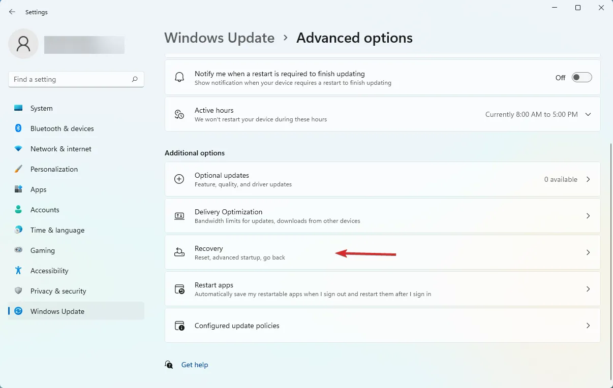The image size is (613, 388).
Task: Open the Apps settings section
Action: [x=39, y=189]
